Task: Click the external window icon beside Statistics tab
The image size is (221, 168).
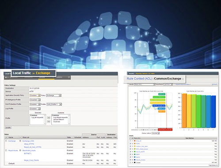Action: pos(69,77)
